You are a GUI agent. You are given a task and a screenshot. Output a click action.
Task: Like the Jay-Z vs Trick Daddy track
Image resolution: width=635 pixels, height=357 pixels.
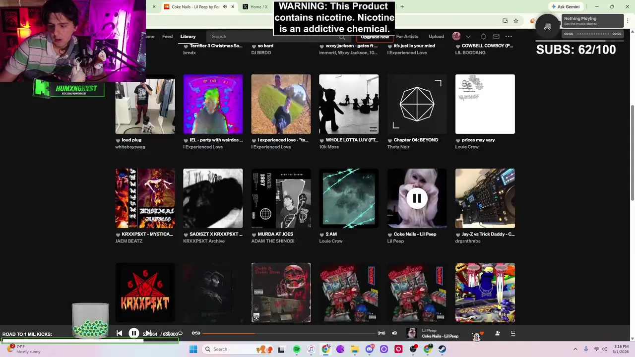coord(458,235)
